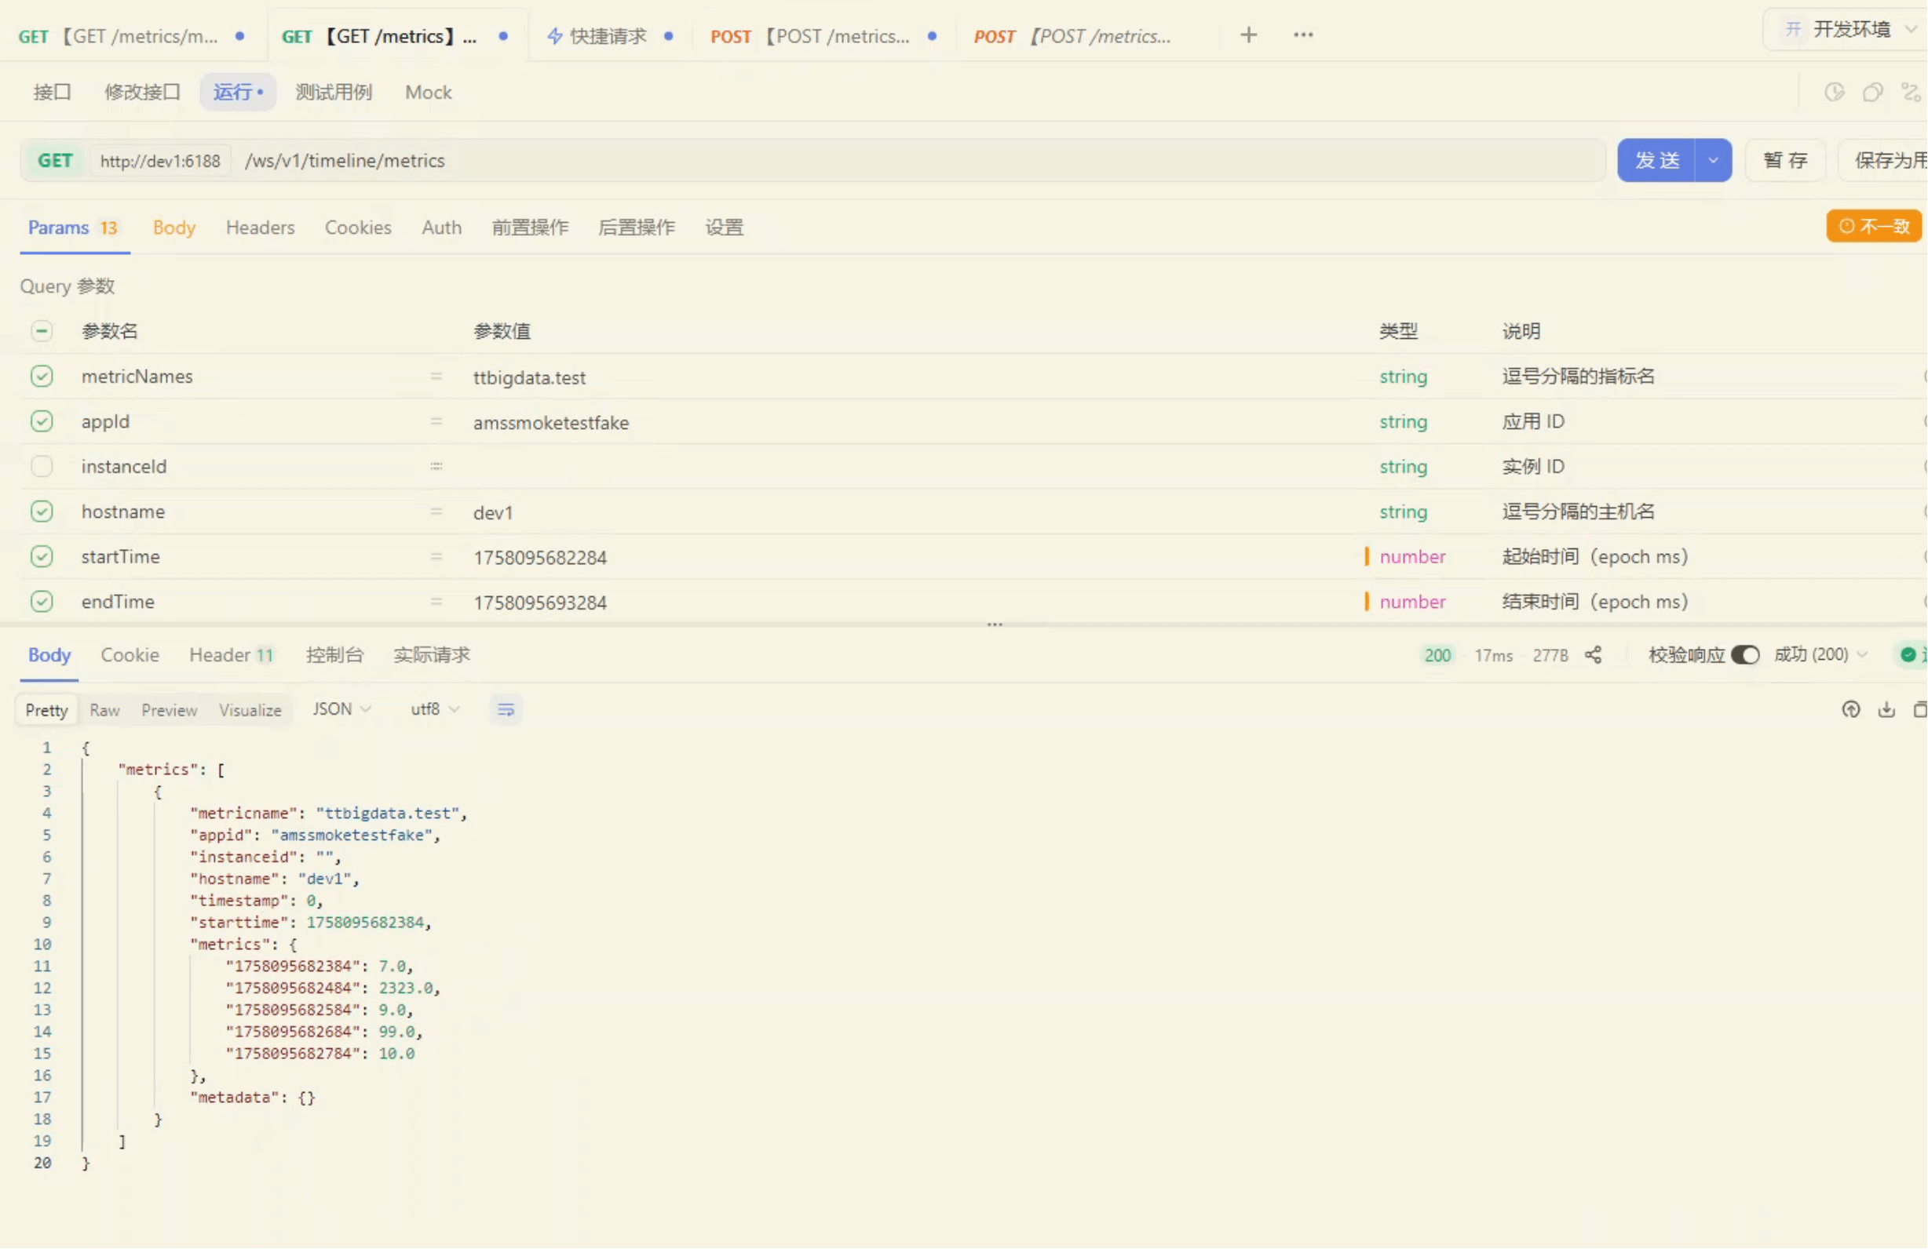Click the share icon next to 277B

(1593, 655)
